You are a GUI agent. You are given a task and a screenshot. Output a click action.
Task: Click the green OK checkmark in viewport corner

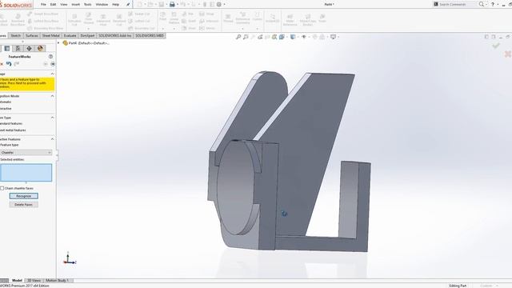(496, 46)
